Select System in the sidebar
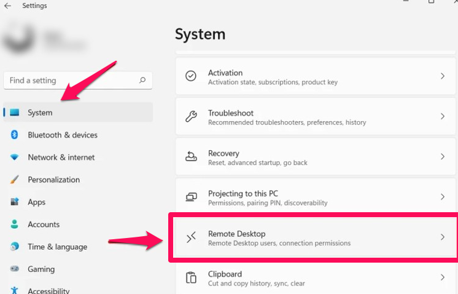 (78, 113)
